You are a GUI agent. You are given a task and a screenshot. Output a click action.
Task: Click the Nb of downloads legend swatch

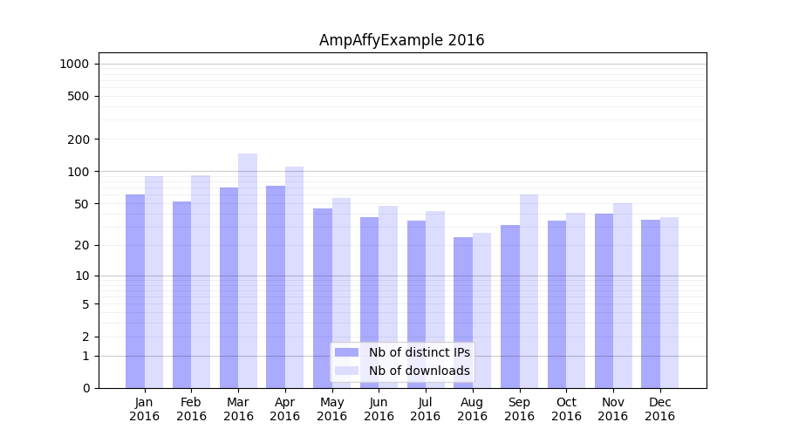coord(347,371)
